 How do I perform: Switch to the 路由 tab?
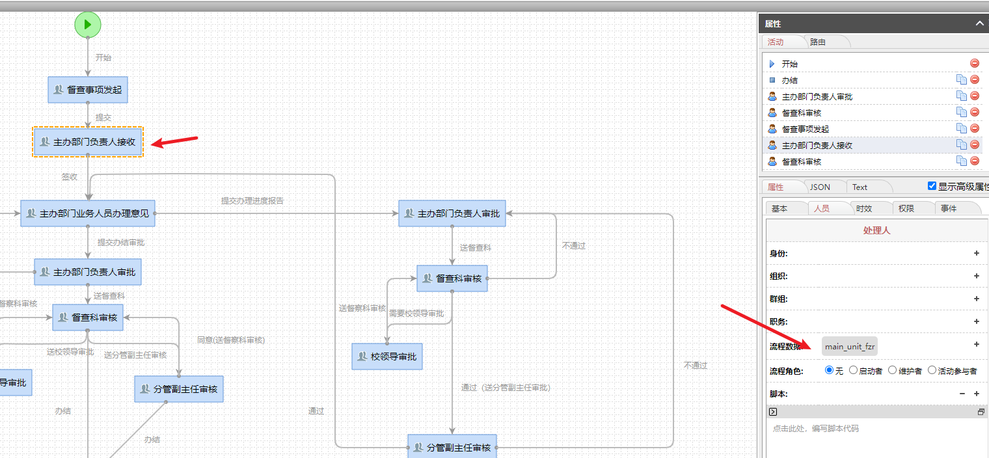pyautogui.click(x=819, y=42)
